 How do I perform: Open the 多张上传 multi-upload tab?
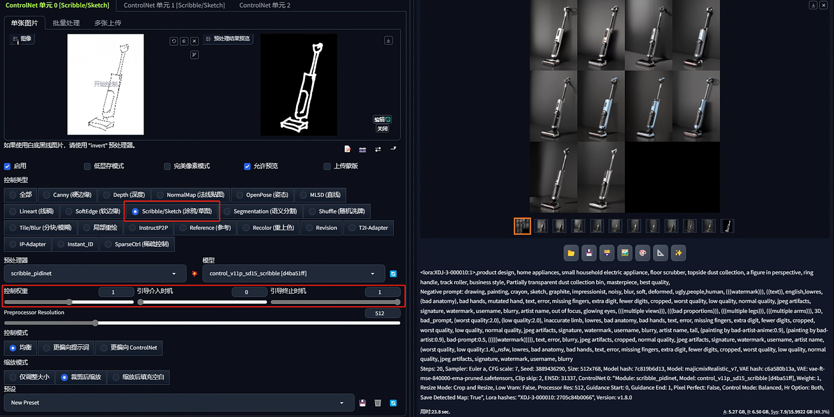pos(107,23)
